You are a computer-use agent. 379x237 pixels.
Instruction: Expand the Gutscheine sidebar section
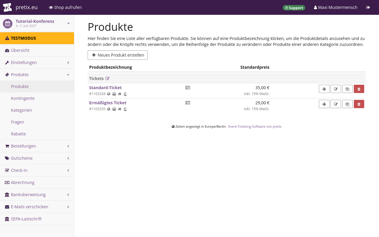pyautogui.click(x=68, y=158)
